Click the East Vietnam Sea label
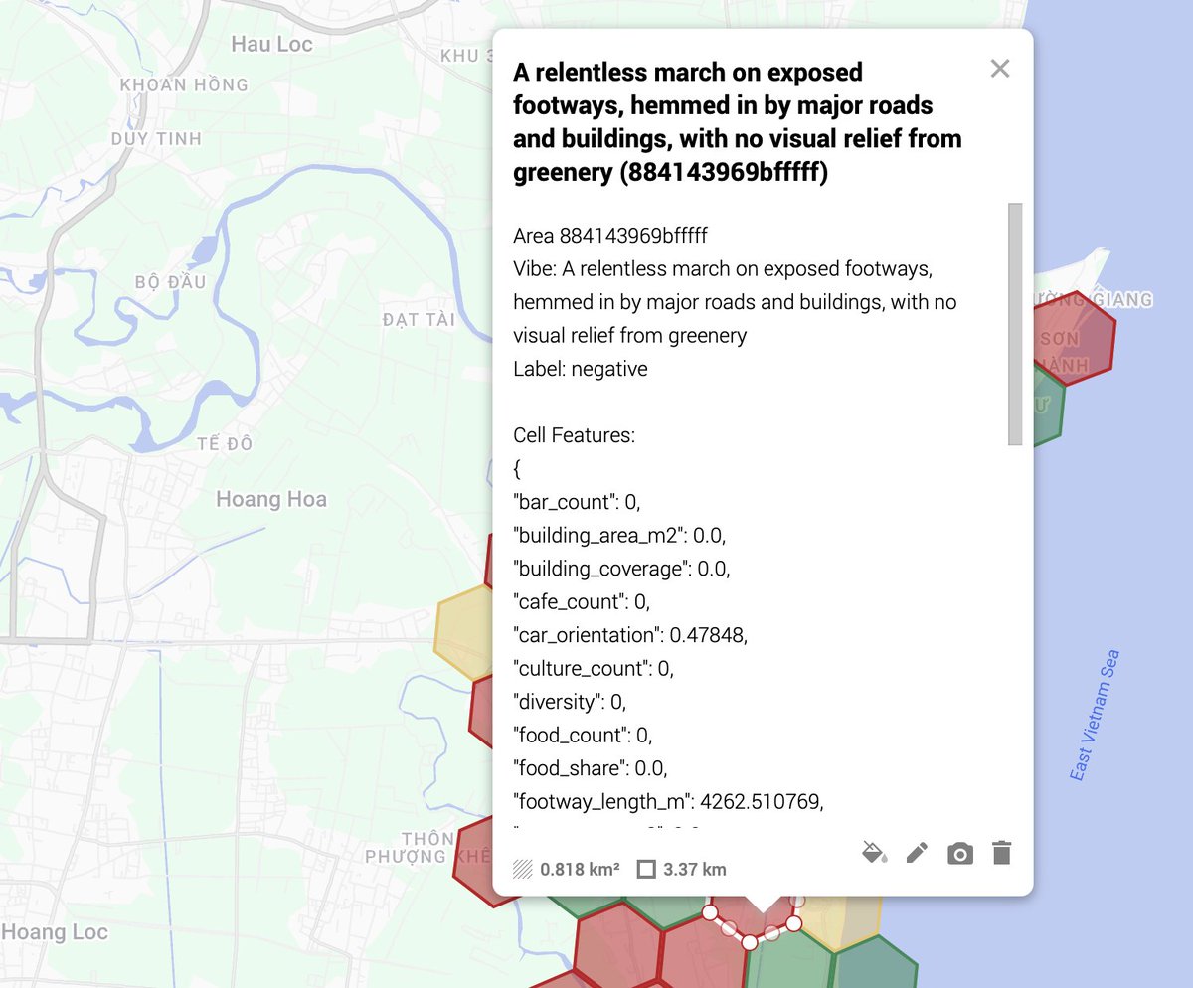Viewport: 1193px width, 988px height. (1095, 715)
